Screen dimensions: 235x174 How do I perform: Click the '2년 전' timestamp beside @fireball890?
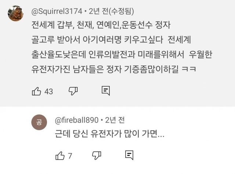click(115, 120)
